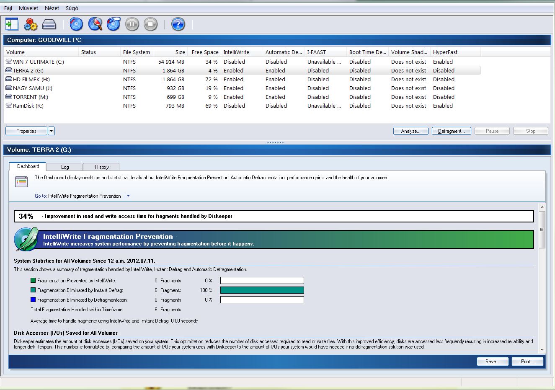The width and height of the screenshot is (555, 390).
Task: Click drive icon of HD FILMEK (H:)
Action: point(9,79)
